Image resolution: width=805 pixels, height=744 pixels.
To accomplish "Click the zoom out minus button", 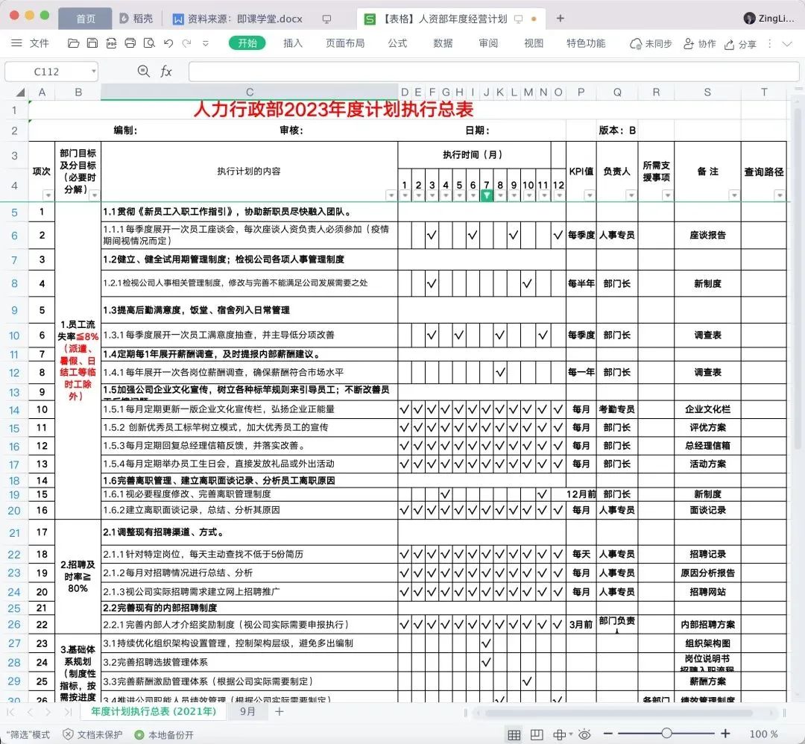I will point(608,734).
